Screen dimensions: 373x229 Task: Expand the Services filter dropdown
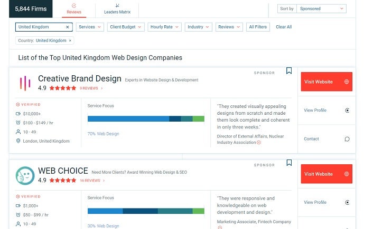(x=90, y=27)
